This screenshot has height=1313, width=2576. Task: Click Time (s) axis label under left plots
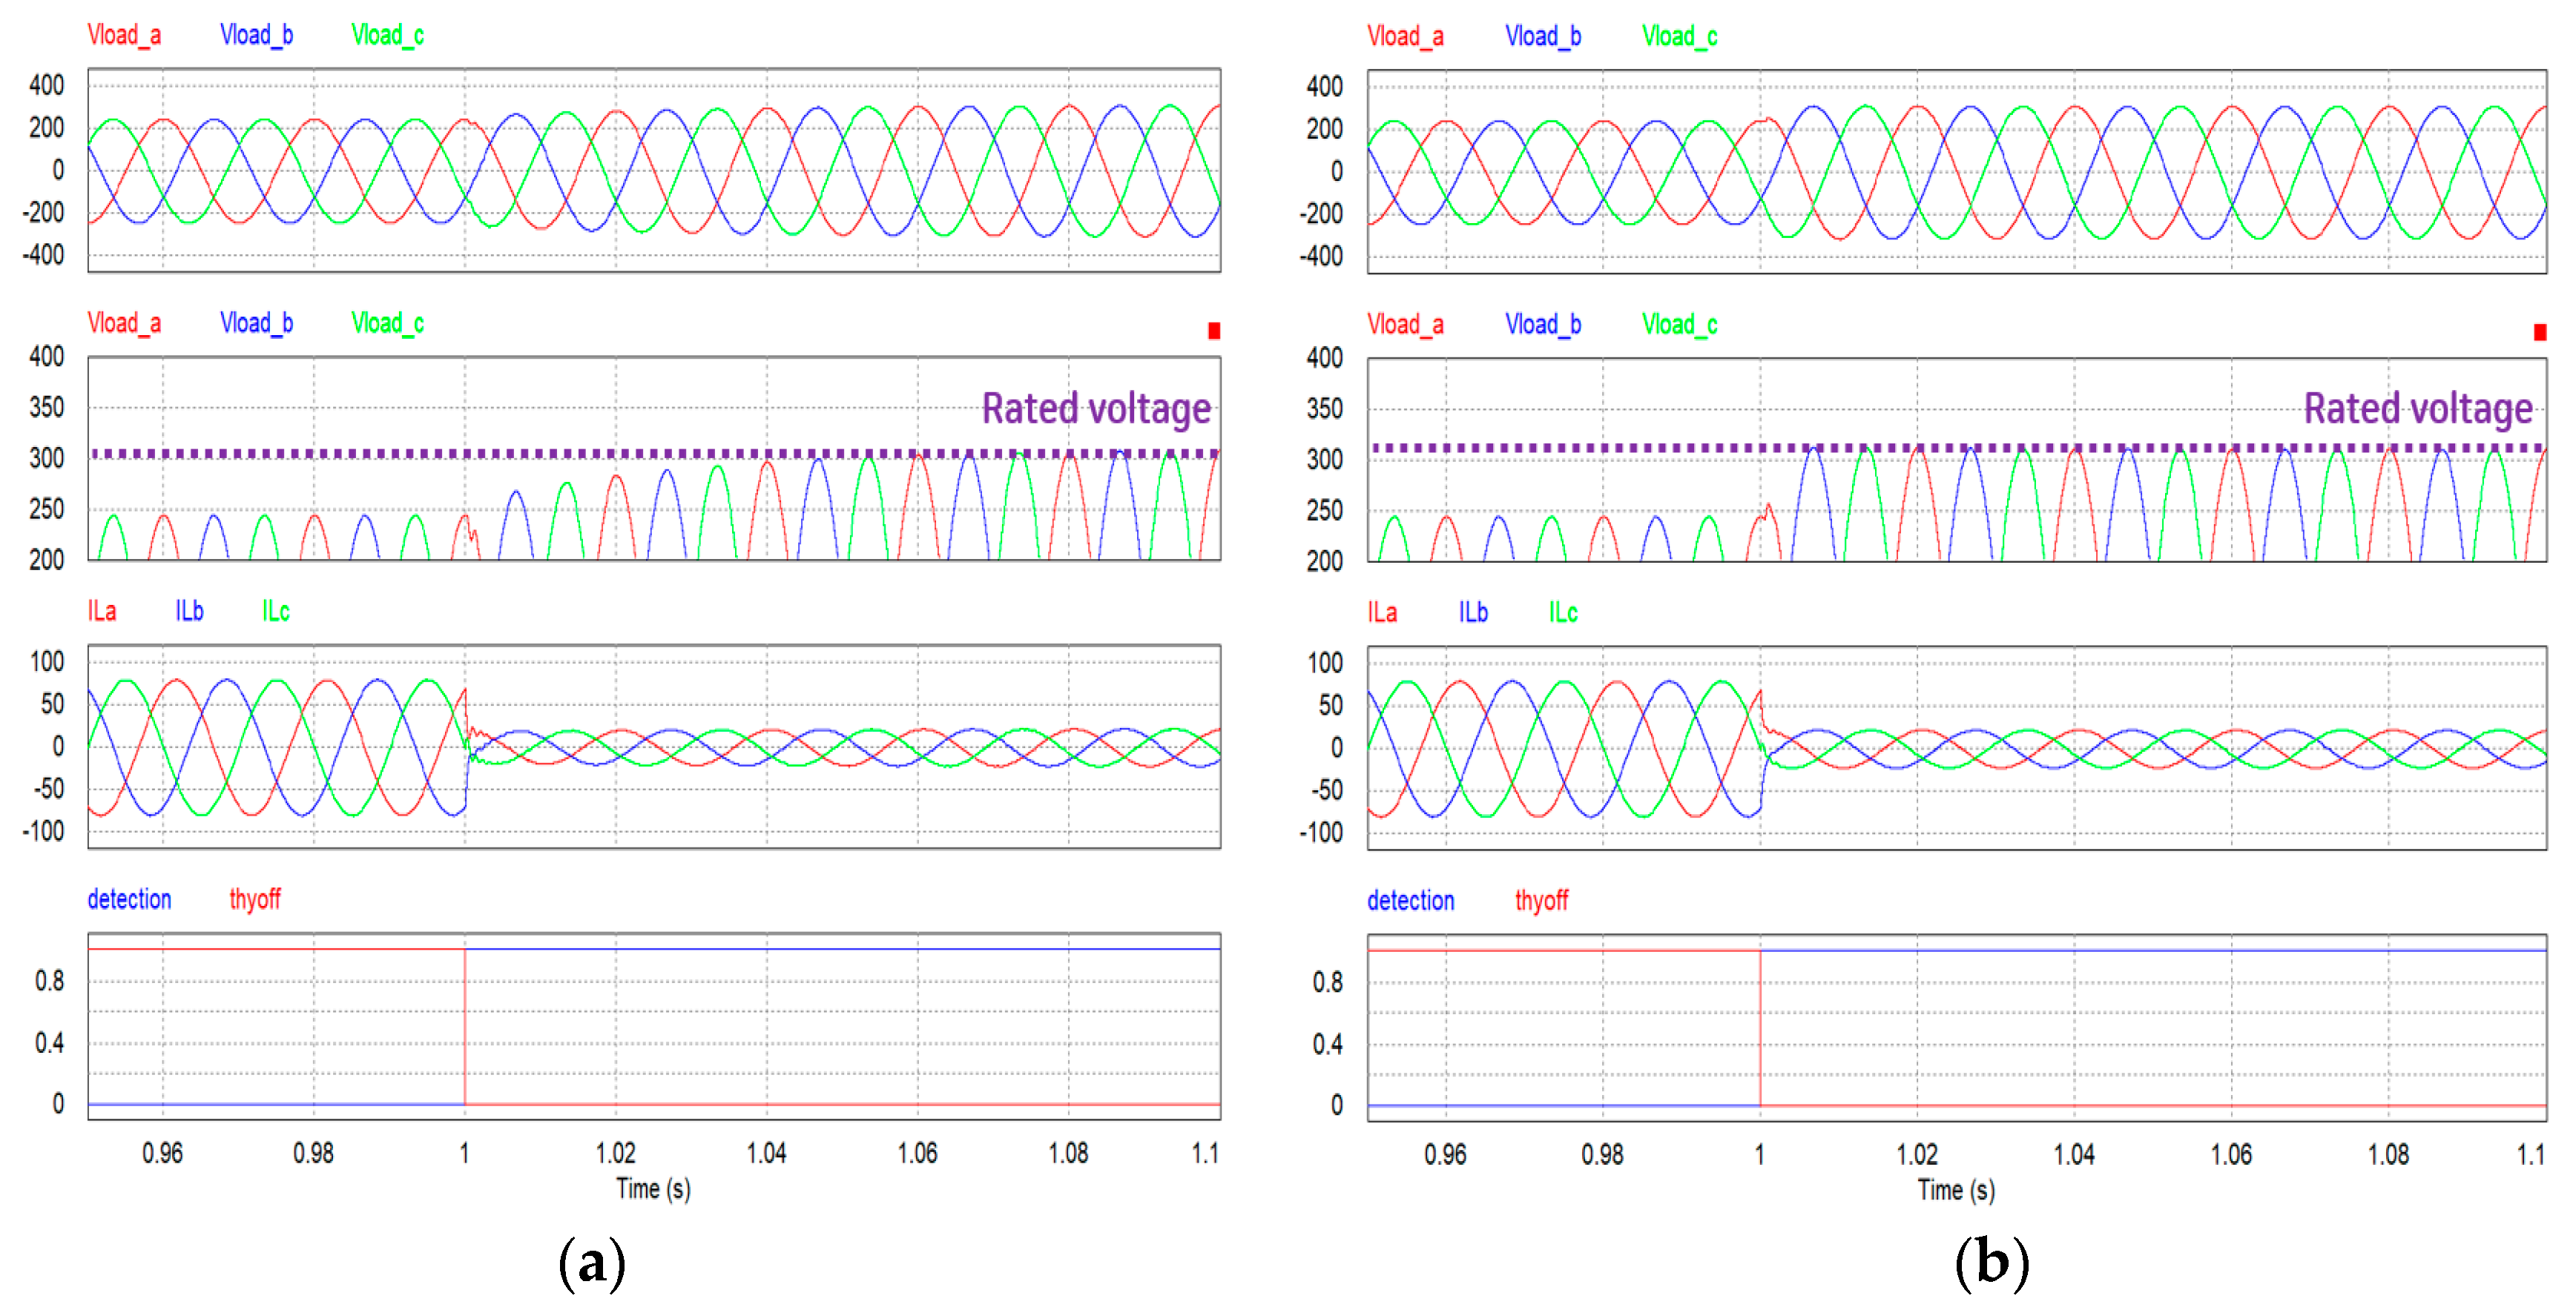click(653, 1189)
